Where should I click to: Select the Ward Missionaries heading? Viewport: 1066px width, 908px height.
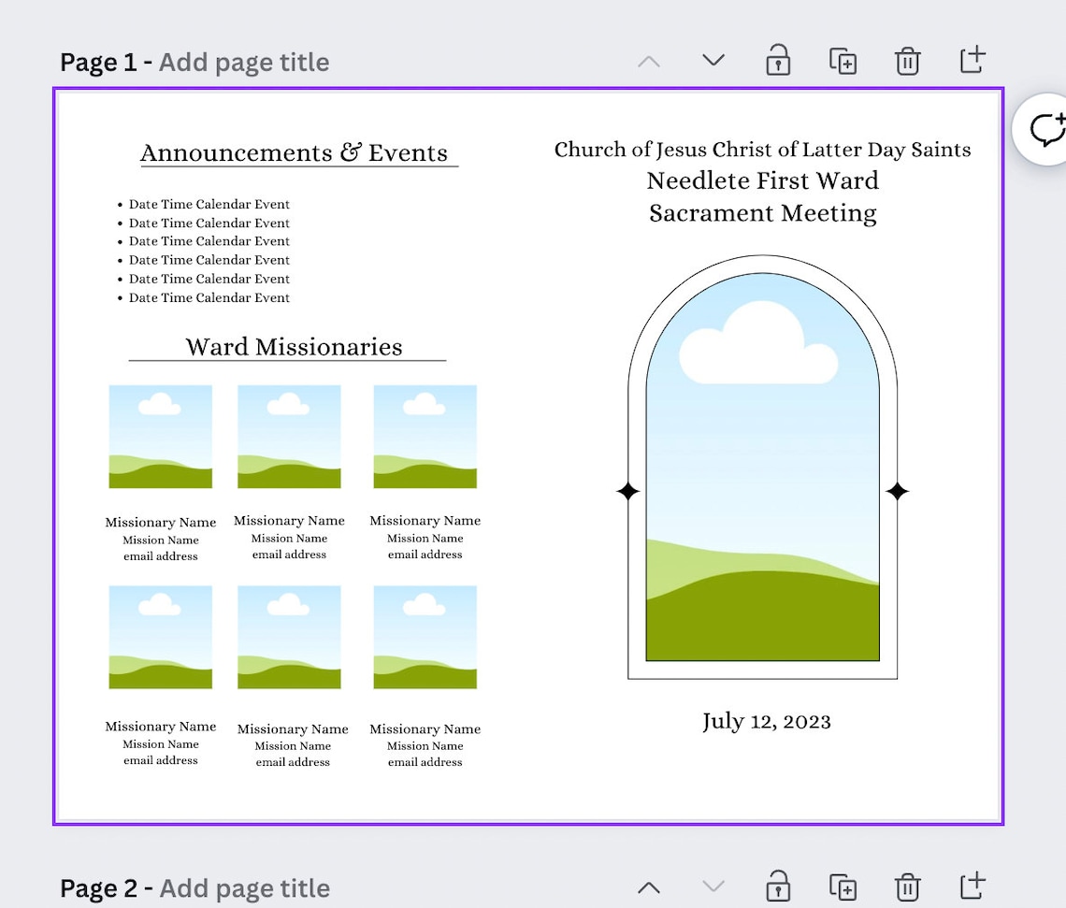pos(295,346)
